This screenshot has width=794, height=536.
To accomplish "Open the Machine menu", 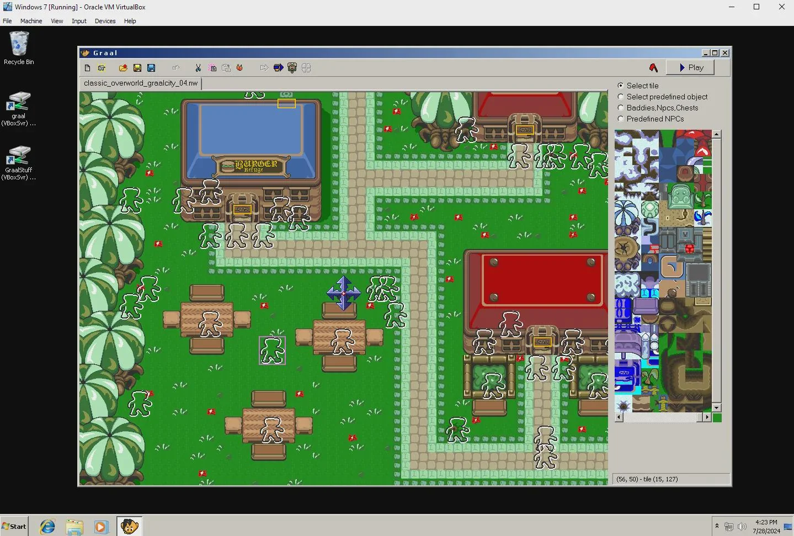I will pos(31,21).
